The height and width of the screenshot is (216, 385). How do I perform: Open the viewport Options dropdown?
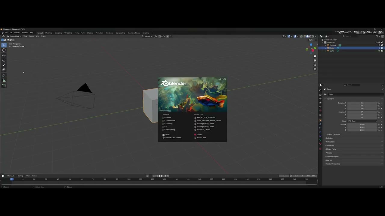pyautogui.click(x=312, y=40)
